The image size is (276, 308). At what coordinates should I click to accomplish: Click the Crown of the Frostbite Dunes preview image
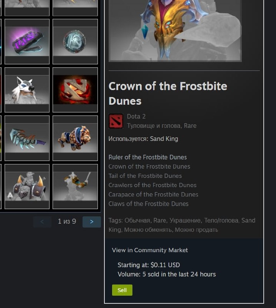[175, 31]
